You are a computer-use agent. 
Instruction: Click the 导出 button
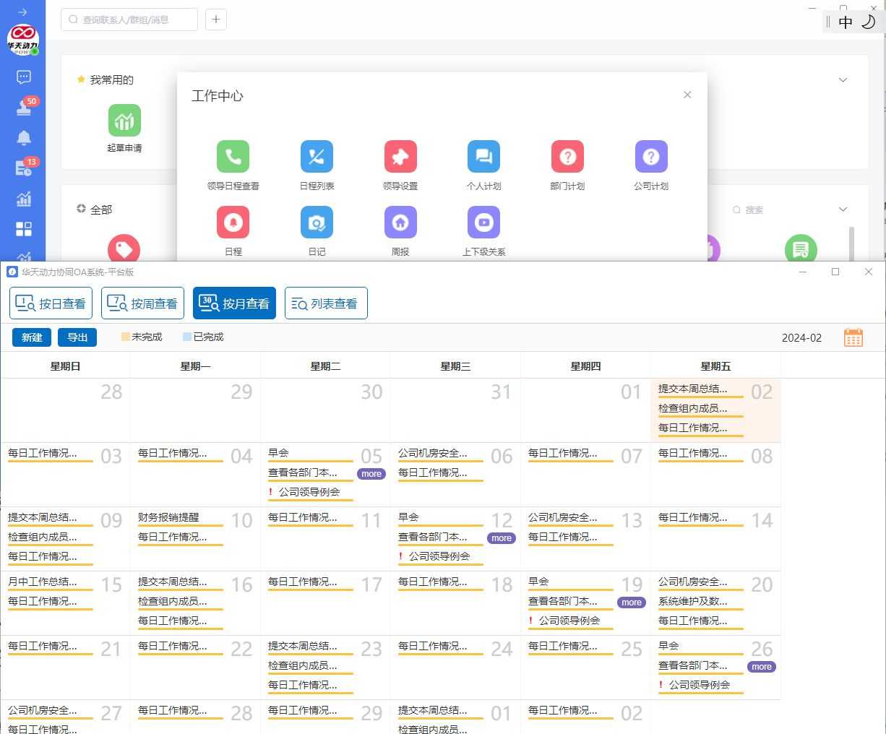click(77, 337)
